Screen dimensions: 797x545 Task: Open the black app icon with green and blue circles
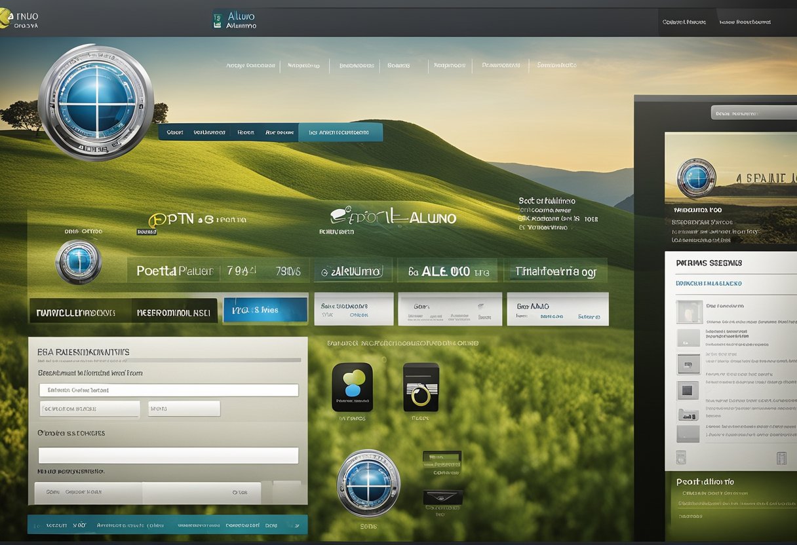(352, 387)
